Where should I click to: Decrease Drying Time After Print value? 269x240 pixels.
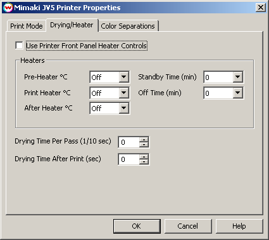coord(144,162)
